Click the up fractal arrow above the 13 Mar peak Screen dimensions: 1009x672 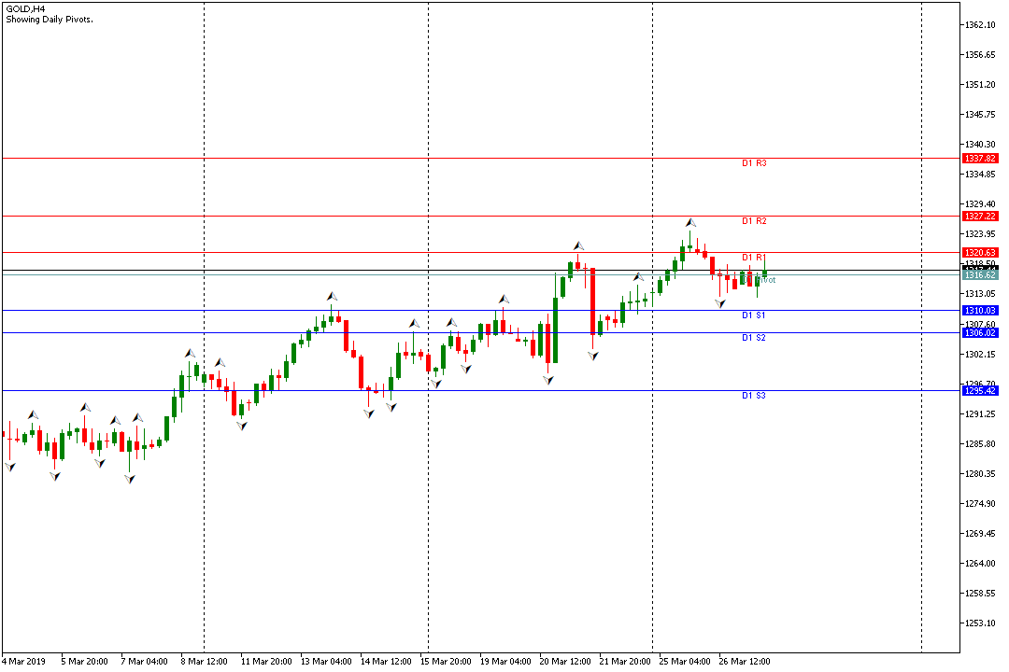click(332, 297)
